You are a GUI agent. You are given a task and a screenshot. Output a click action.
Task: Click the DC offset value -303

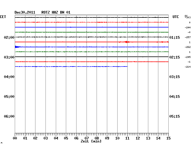point(188,17)
